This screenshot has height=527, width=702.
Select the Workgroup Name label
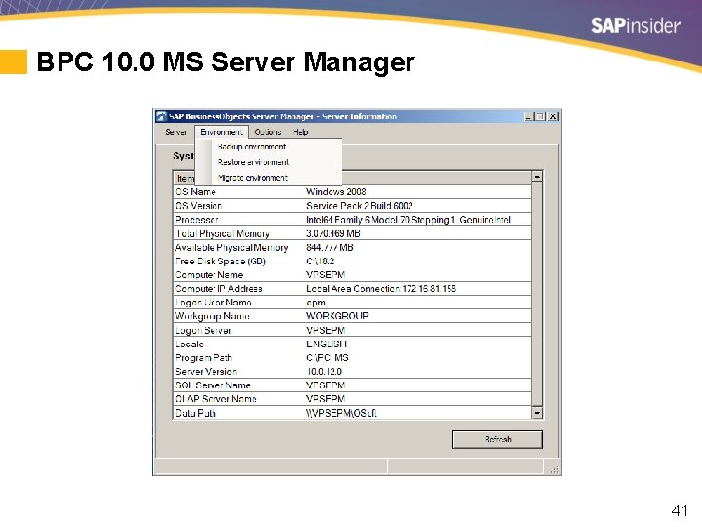[x=213, y=316]
